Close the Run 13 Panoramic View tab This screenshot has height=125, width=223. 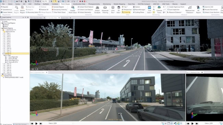click(x=47, y=72)
